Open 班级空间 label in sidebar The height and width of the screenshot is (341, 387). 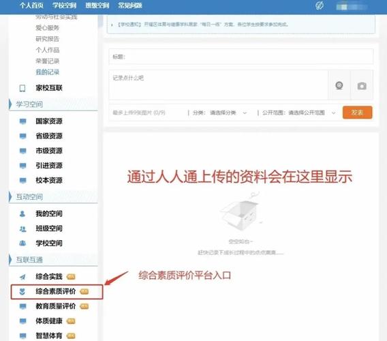(49, 228)
